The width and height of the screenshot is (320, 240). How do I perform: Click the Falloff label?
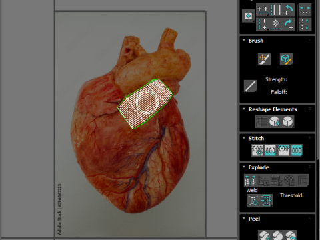click(279, 92)
